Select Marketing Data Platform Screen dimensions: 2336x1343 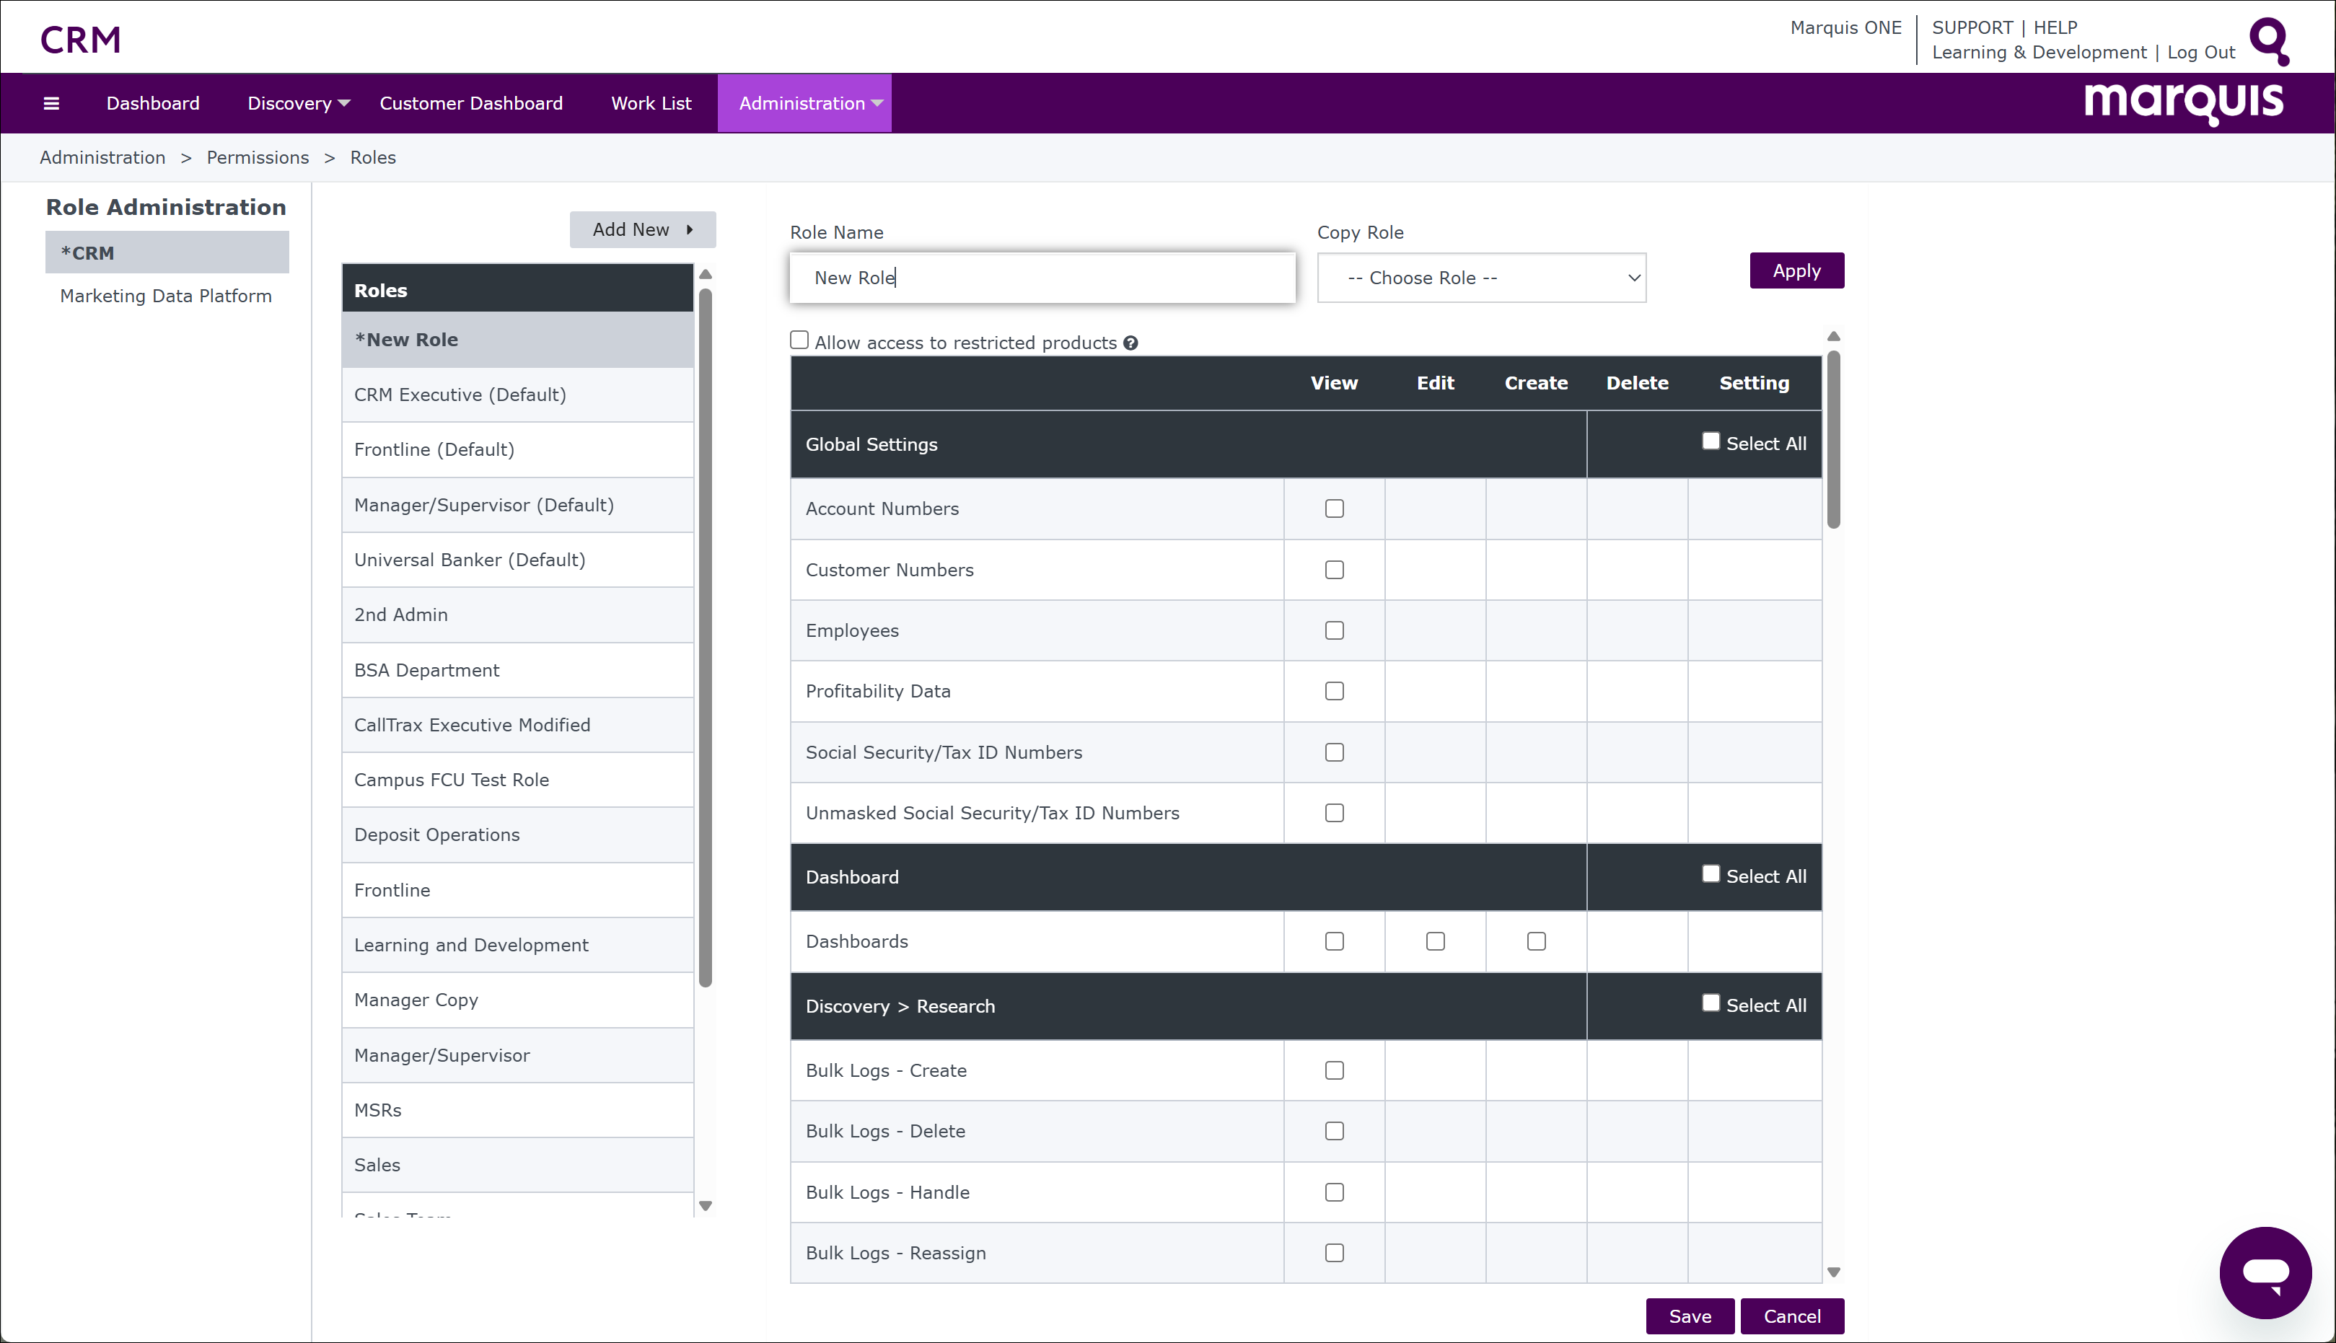166,296
